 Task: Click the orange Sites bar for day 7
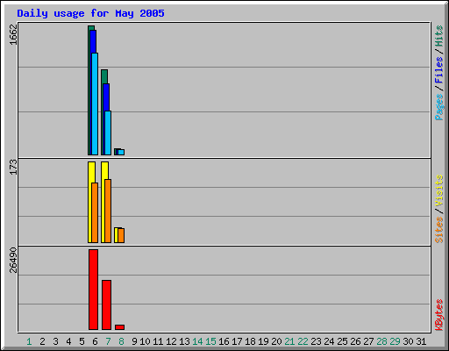click(x=108, y=211)
